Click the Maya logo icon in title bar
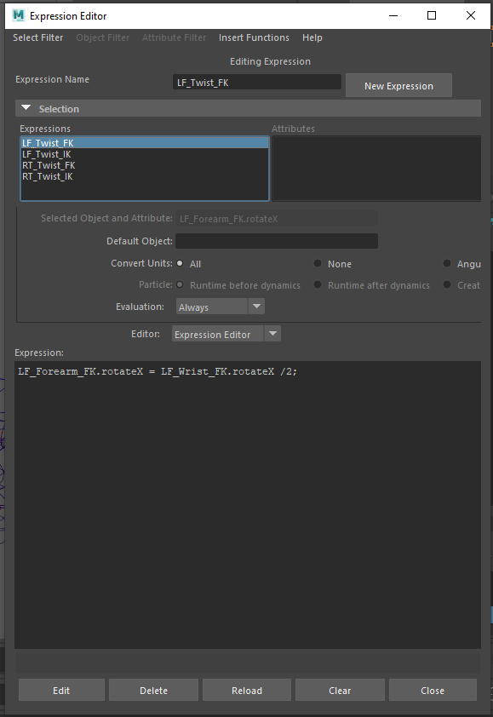493x717 pixels. (18, 15)
